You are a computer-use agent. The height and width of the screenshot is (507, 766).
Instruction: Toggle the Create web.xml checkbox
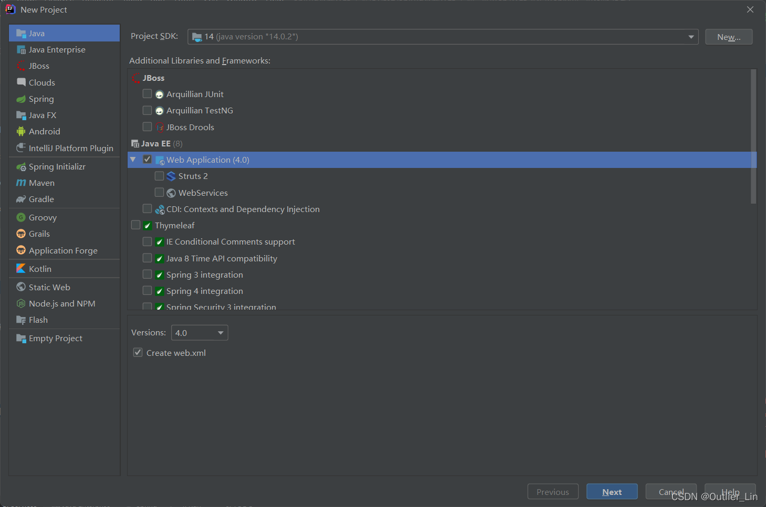pos(138,353)
